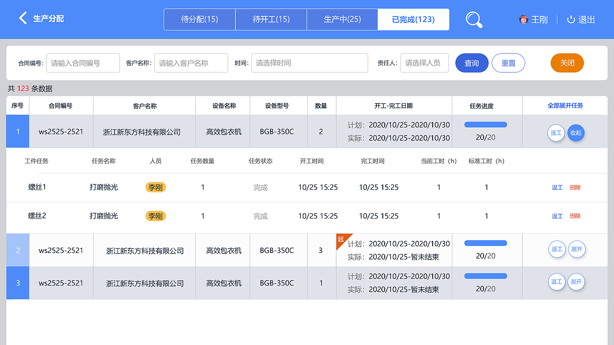Select the 待开工(15) tab

point(271,19)
